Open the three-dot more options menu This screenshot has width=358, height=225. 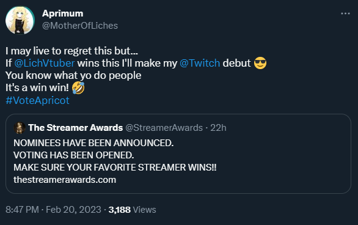click(345, 13)
